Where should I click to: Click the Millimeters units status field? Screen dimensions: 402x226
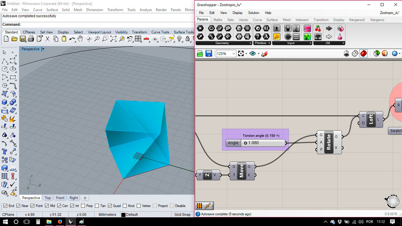tap(107, 215)
